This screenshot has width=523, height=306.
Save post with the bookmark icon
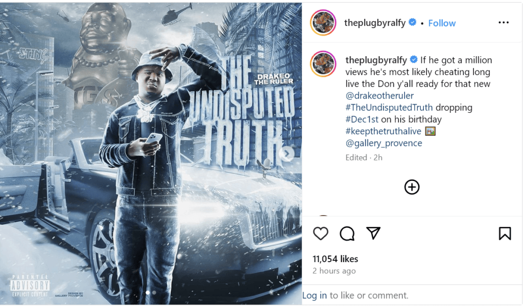pos(505,233)
